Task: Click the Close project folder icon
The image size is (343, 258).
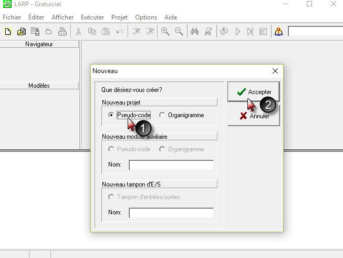Action: 48,32
